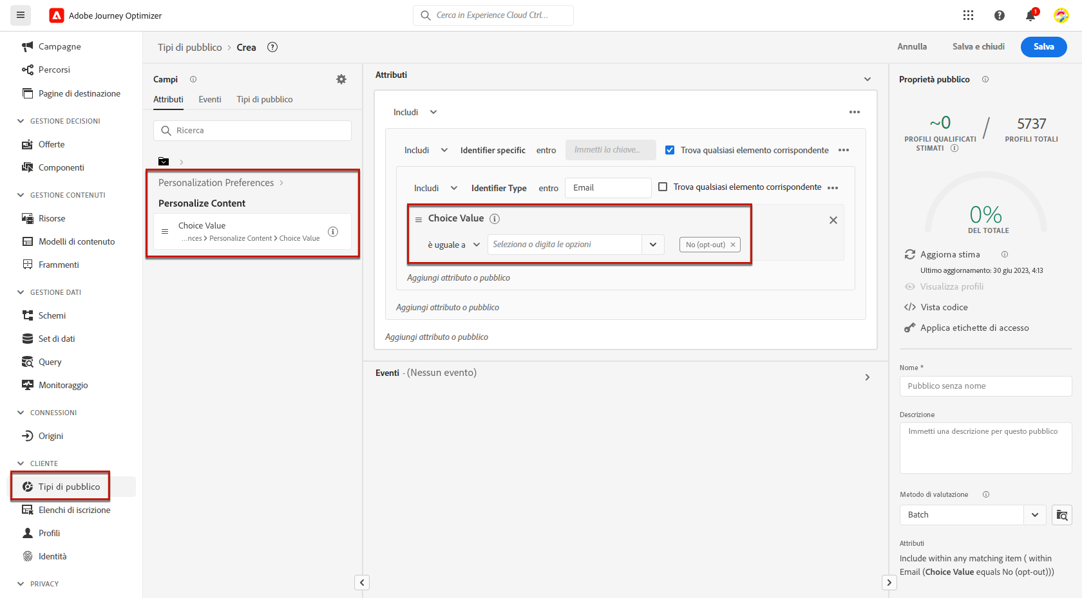
Task: Open the apps switcher grid
Action: pos(968,15)
